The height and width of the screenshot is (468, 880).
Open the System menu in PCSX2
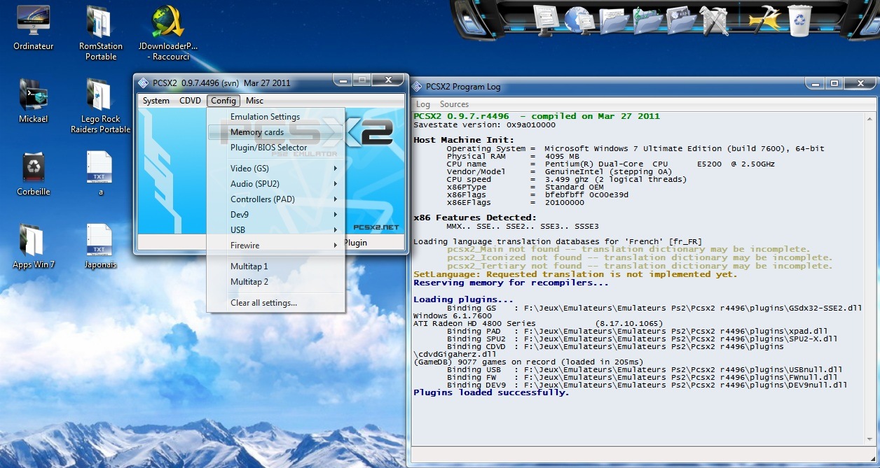[x=156, y=101]
